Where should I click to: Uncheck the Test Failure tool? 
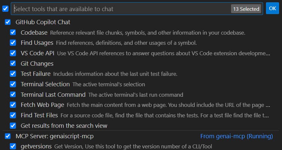pyautogui.click(x=13, y=74)
